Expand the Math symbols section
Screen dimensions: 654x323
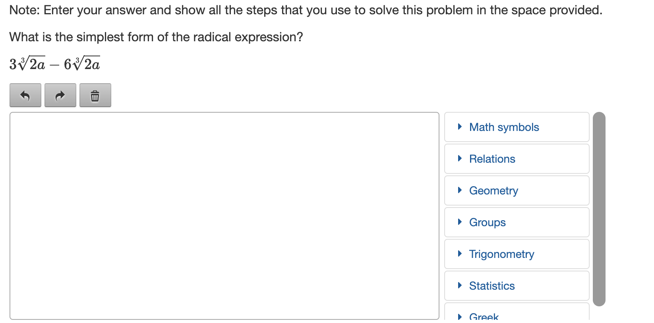point(517,127)
